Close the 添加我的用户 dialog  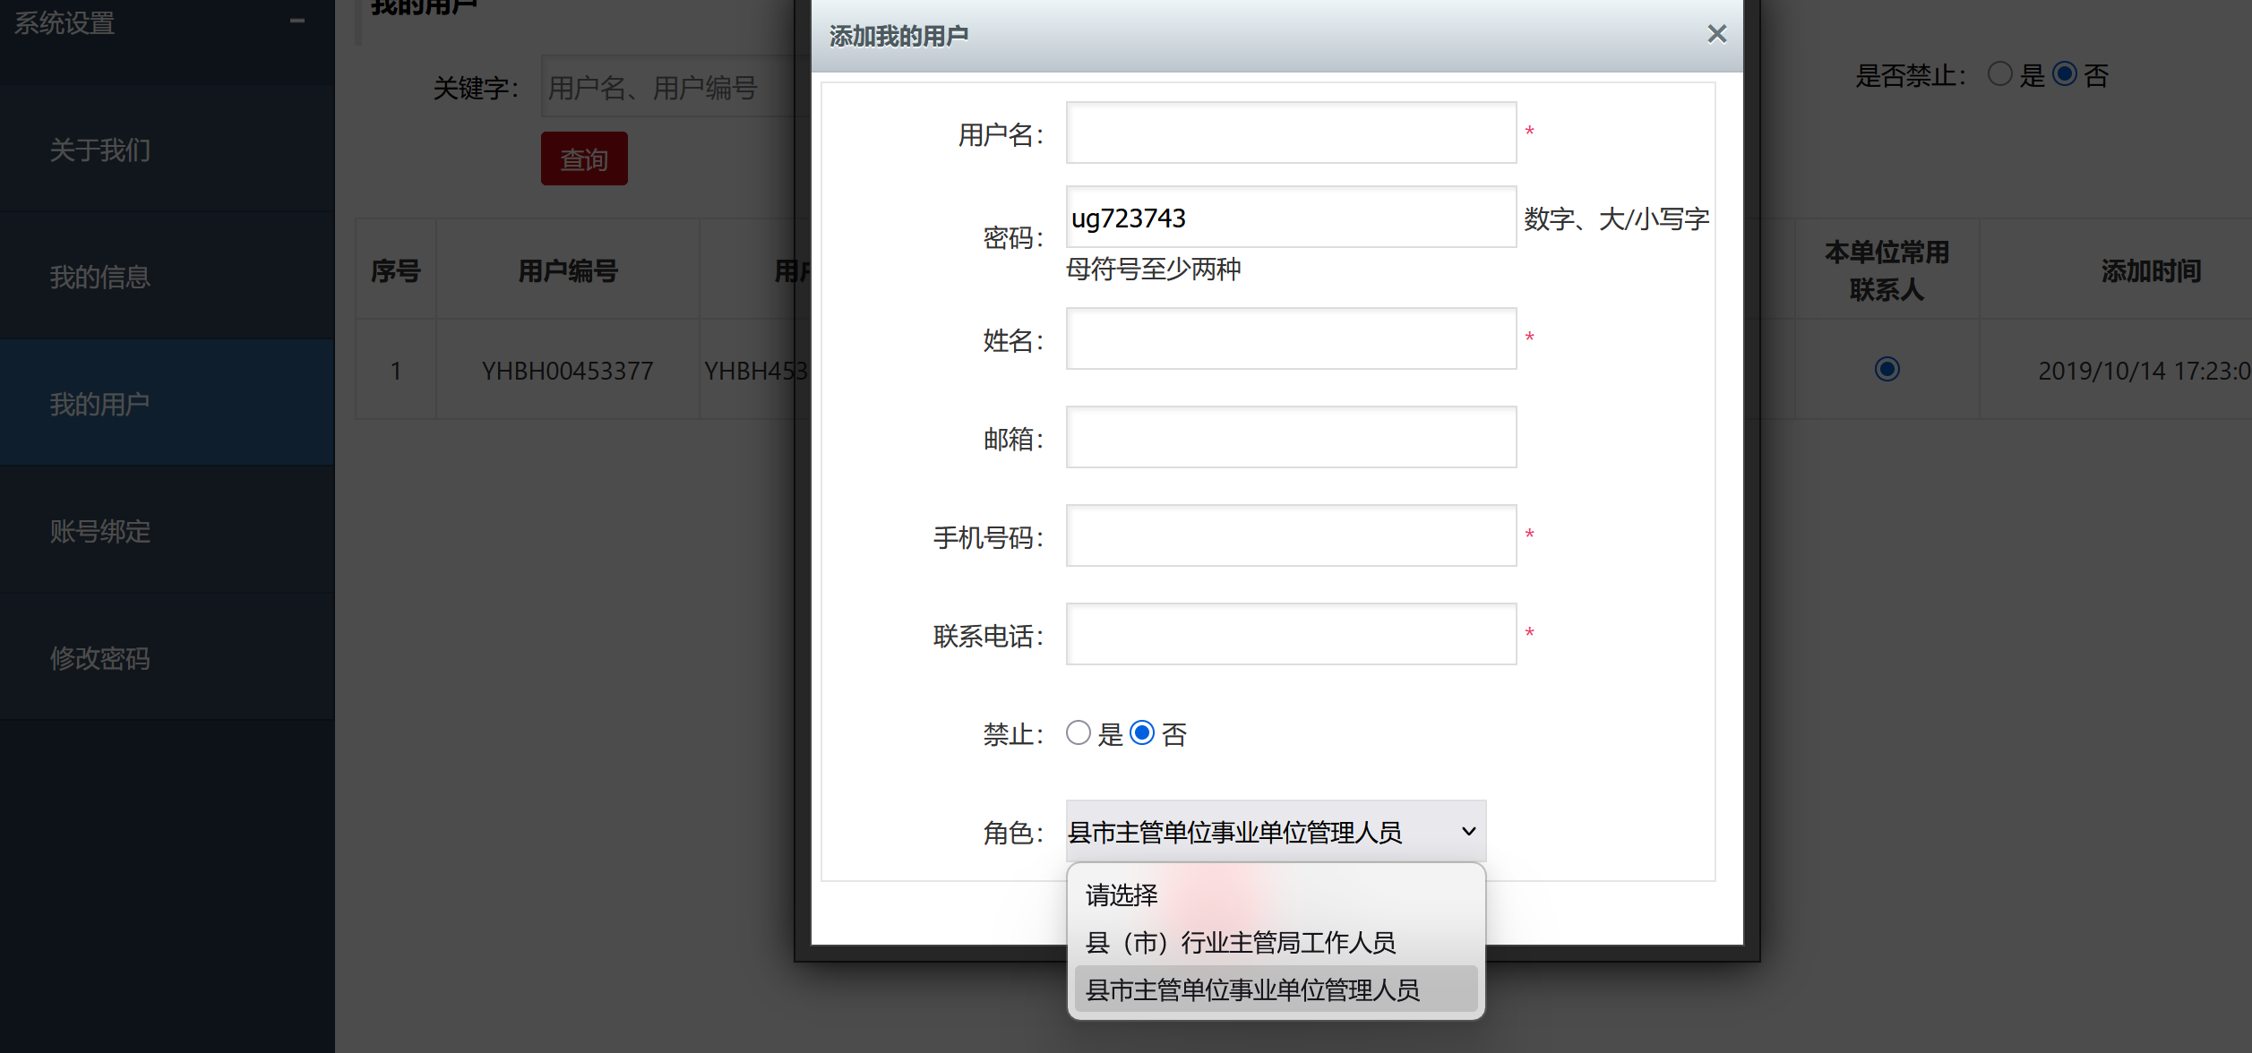click(x=1716, y=34)
